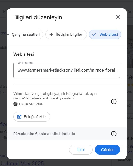Click the Gönder button
Screen dimensions: 133x166
107,150
